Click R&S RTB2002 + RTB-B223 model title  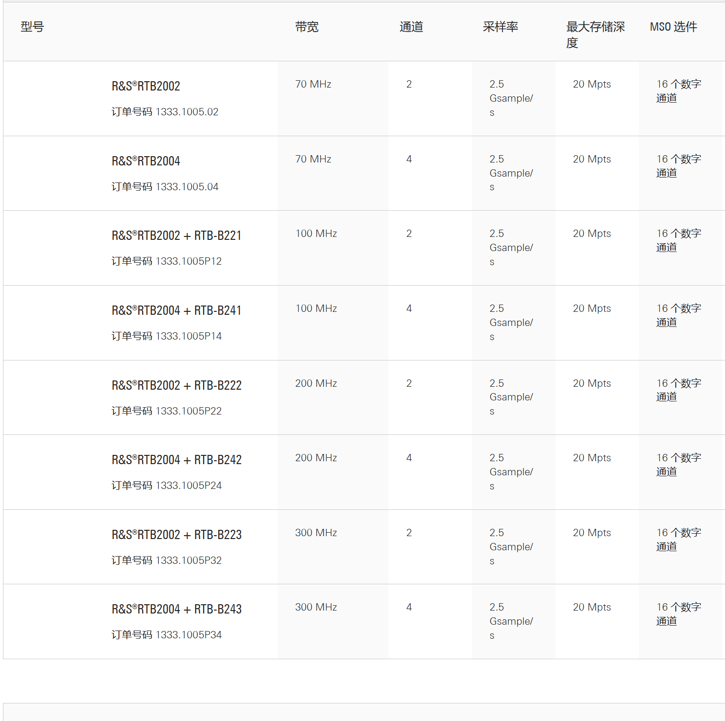click(x=176, y=535)
